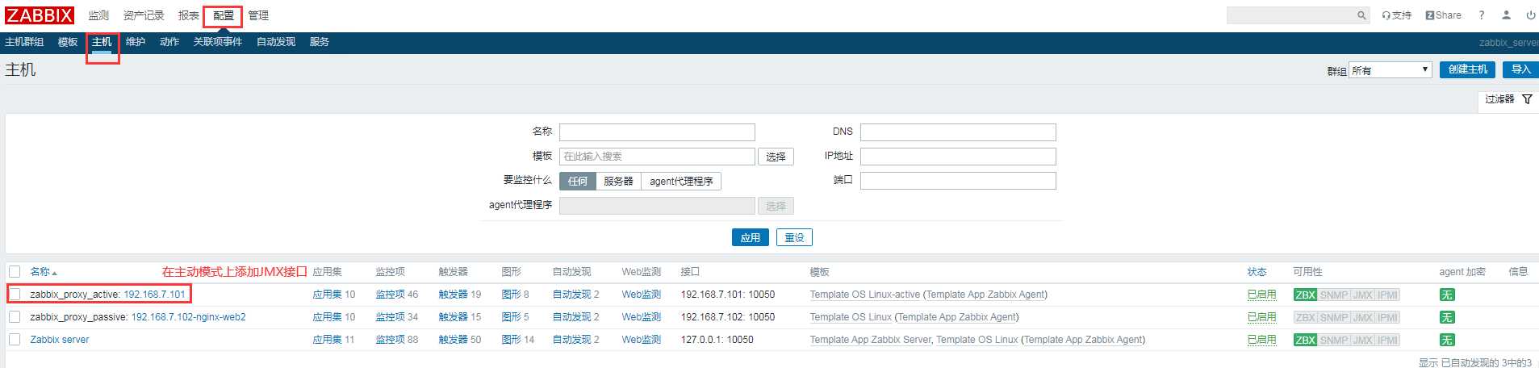1539x368 pixels.
Task: Open the 报表 top menu
Action: tap(189, 15)
